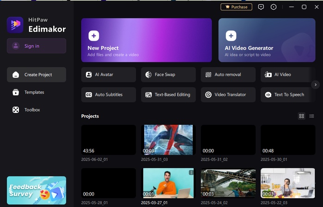The width and height of the screenshot is (323, 207).
Task: Open the kitchen project 2025-05-22_03 thumbnail
Action: click(x=288, y=183)
